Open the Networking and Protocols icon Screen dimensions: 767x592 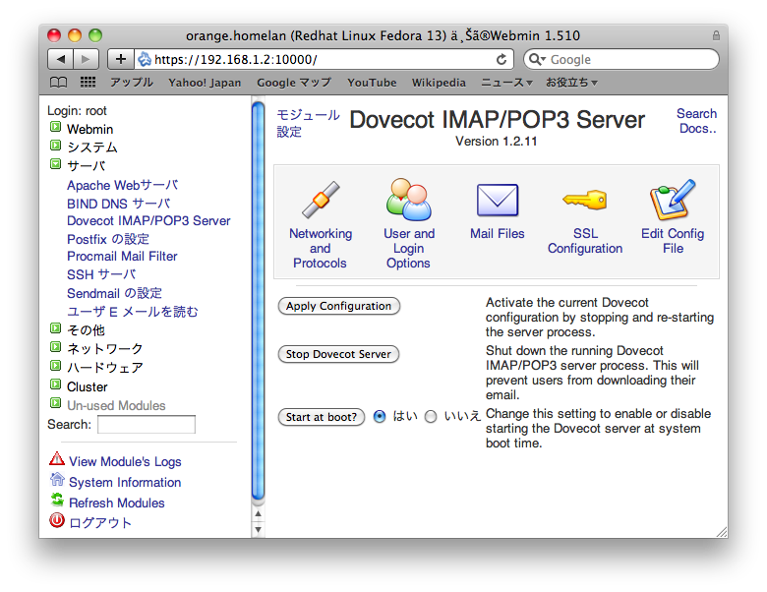(320, 201)
